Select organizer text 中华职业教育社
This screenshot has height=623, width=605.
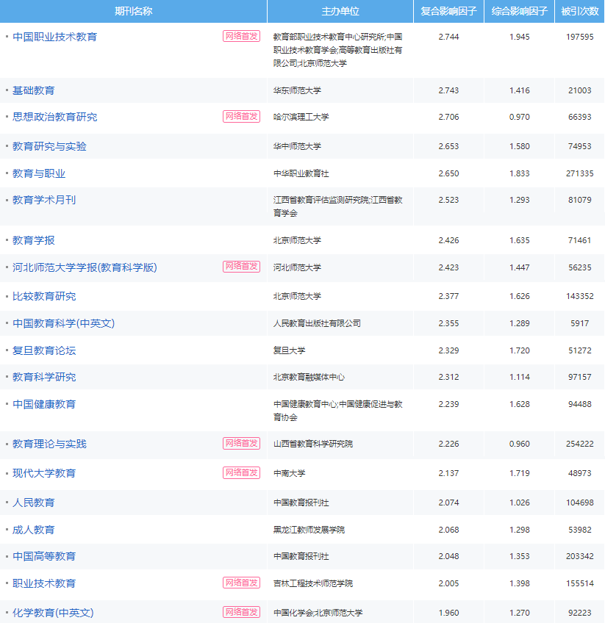301,173
